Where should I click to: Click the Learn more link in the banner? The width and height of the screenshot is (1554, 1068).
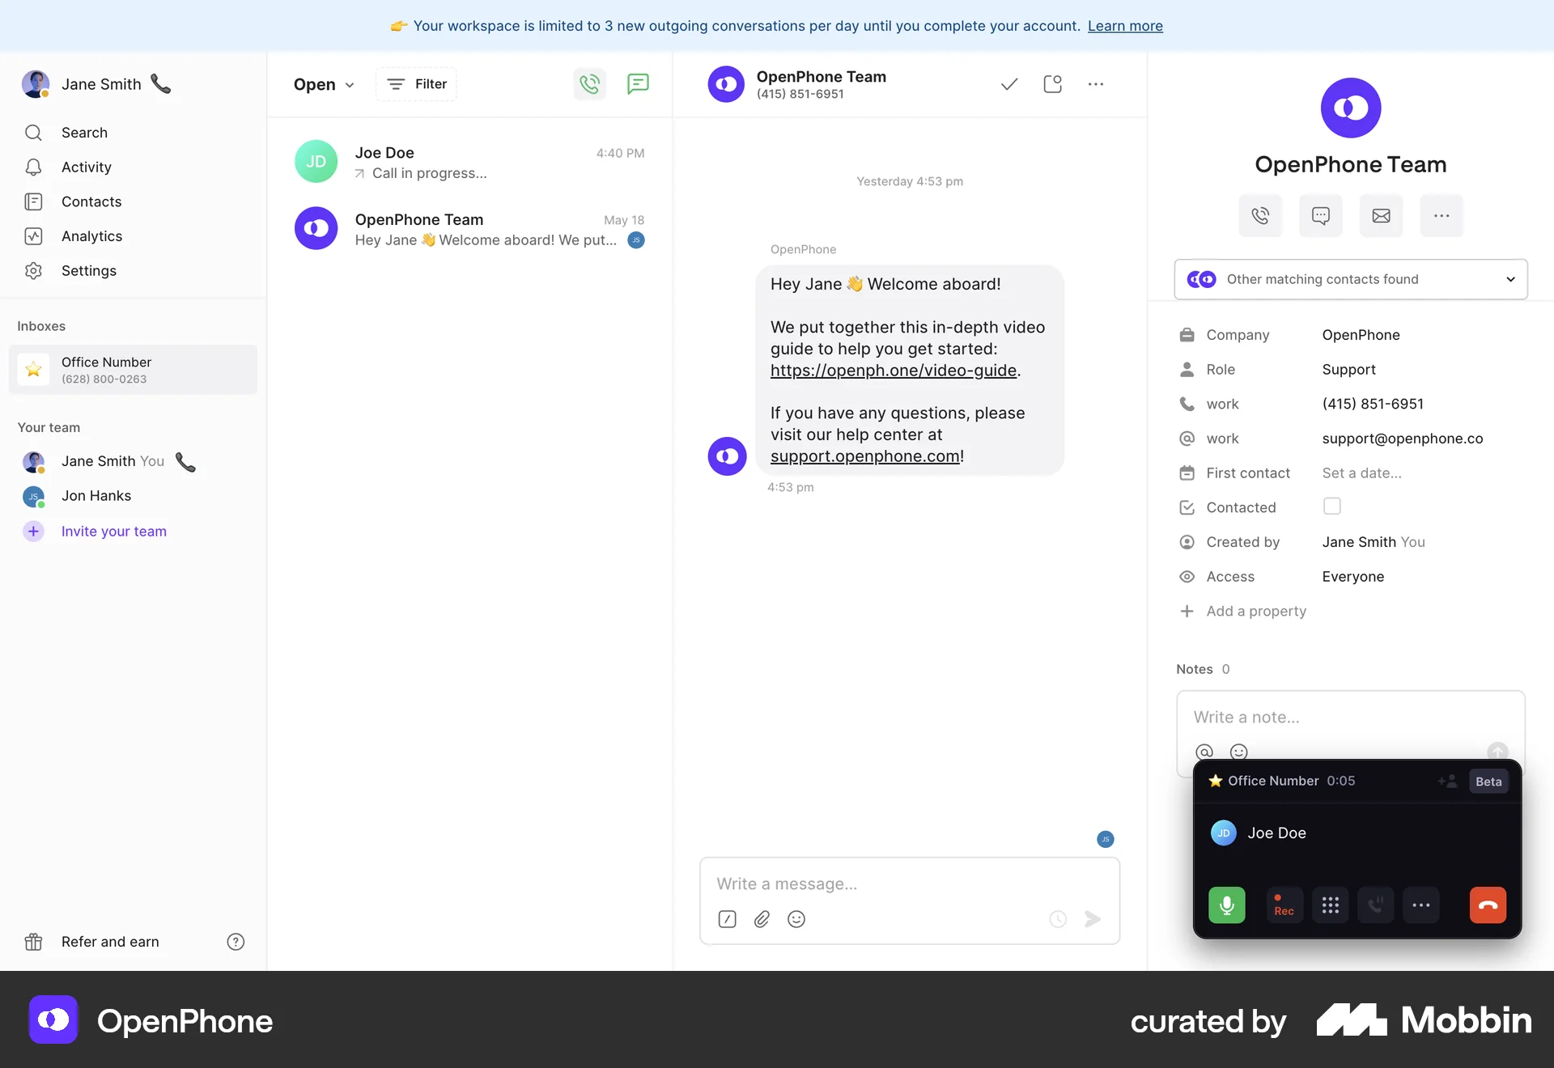click(1124, 26)
